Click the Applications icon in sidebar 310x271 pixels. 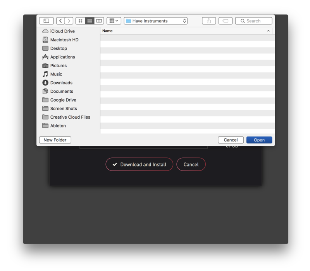coord(45,57)
